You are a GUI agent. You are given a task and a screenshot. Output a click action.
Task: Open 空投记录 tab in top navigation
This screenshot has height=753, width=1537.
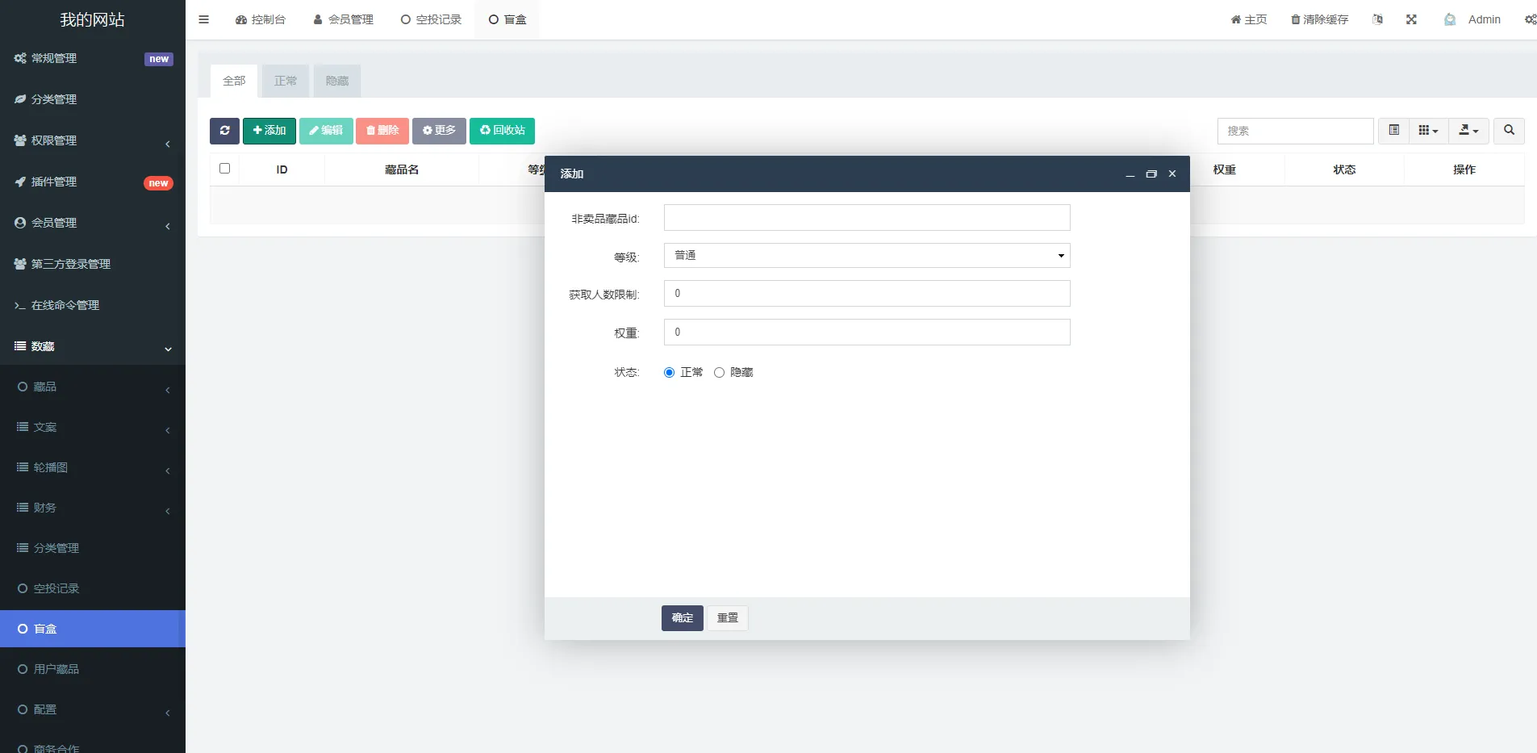pos(431,19)
